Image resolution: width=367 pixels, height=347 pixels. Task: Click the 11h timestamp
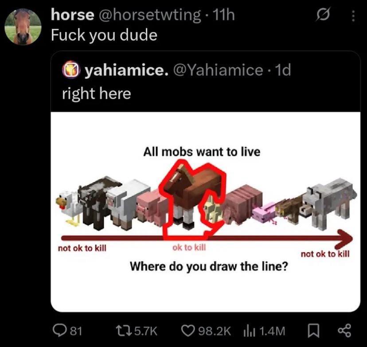[x=221, y=15]
